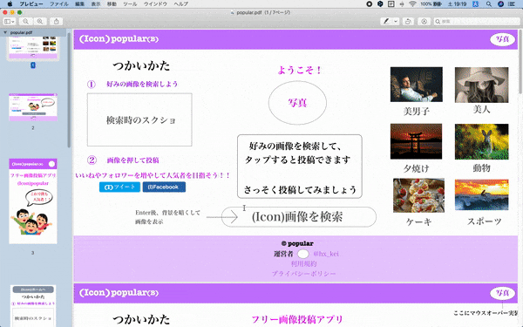The height and width of the screenshot is (327, 523).
Task: Open the sidebar view mode dropdown
Action: point(10,21)
